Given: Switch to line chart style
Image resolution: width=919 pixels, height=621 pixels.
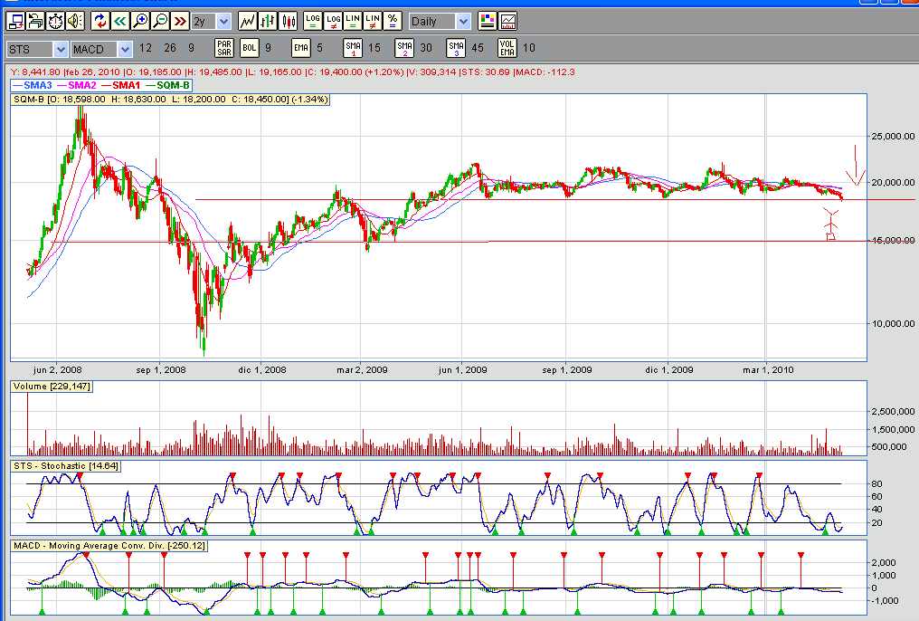Looking at the screenshot, I should coord(247,20).
